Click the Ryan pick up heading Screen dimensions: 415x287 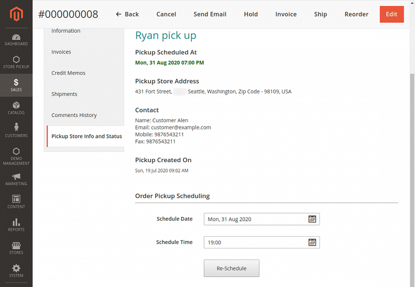pyautogui.click(x=165, y=35)
